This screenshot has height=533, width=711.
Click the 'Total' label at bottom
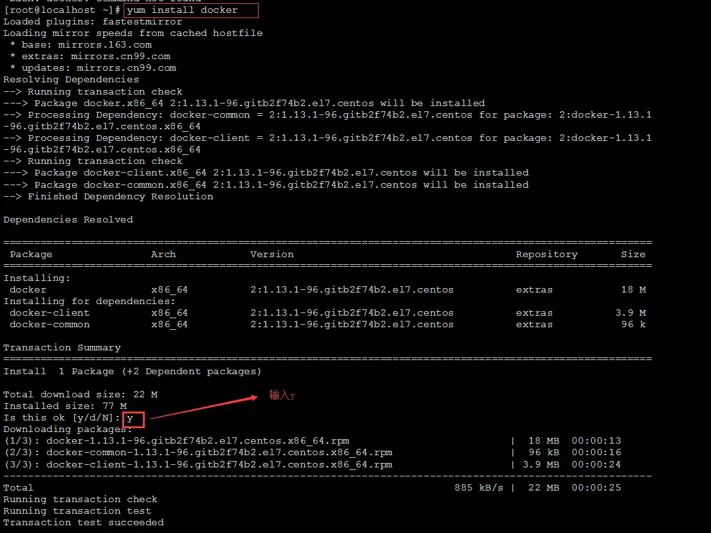coord(18,488)
